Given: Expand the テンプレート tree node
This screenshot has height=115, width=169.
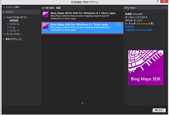Looking at the screenshot, I should click(8, 31).
